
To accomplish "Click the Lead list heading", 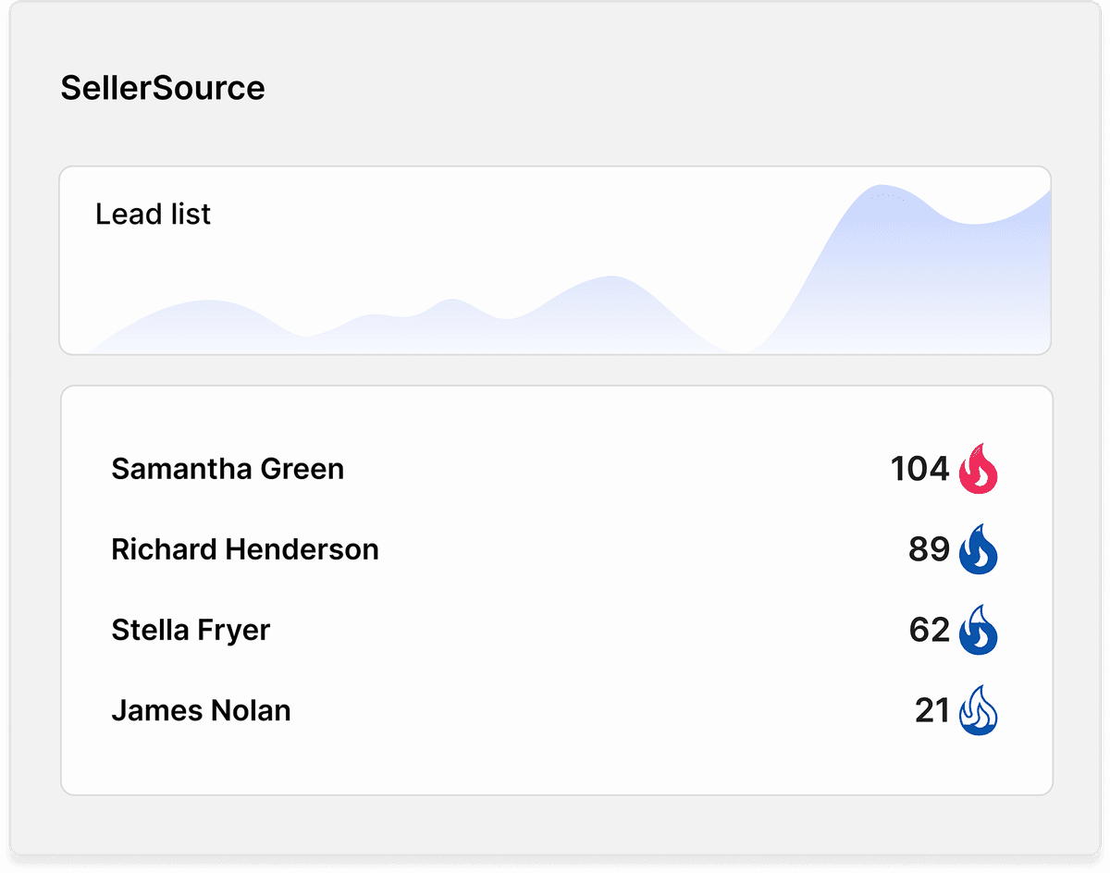I will point(154,215).
